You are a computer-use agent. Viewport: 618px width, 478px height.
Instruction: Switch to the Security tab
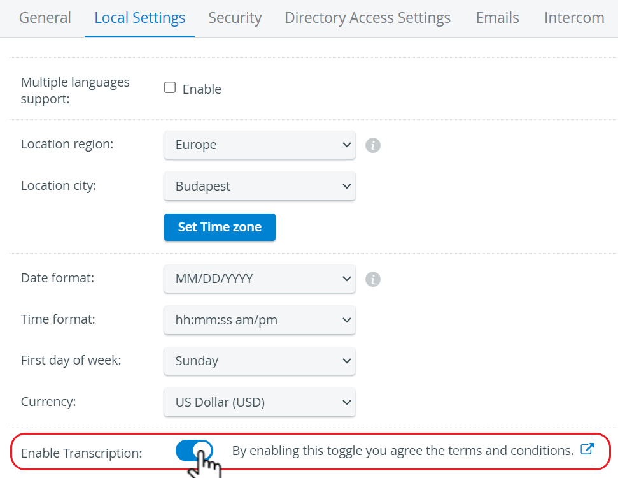(x=235, y=18)
